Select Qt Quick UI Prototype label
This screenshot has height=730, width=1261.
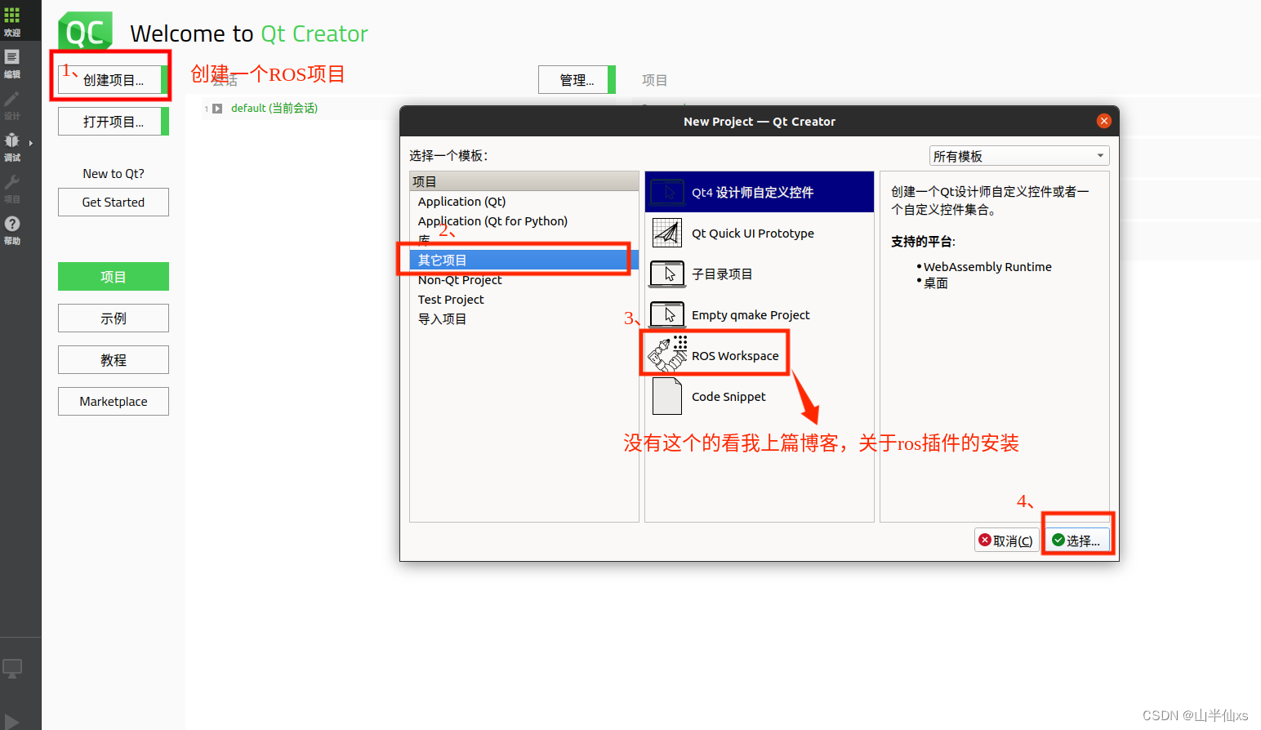pos(753,234)
